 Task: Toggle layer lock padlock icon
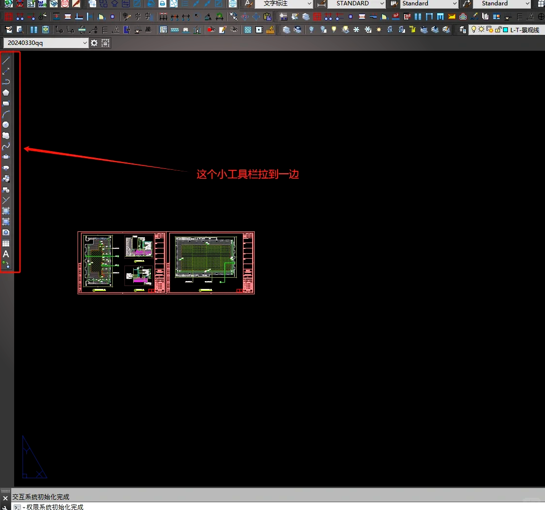[x=498, y=30]
